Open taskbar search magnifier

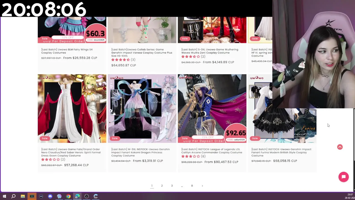click(13, 196)
